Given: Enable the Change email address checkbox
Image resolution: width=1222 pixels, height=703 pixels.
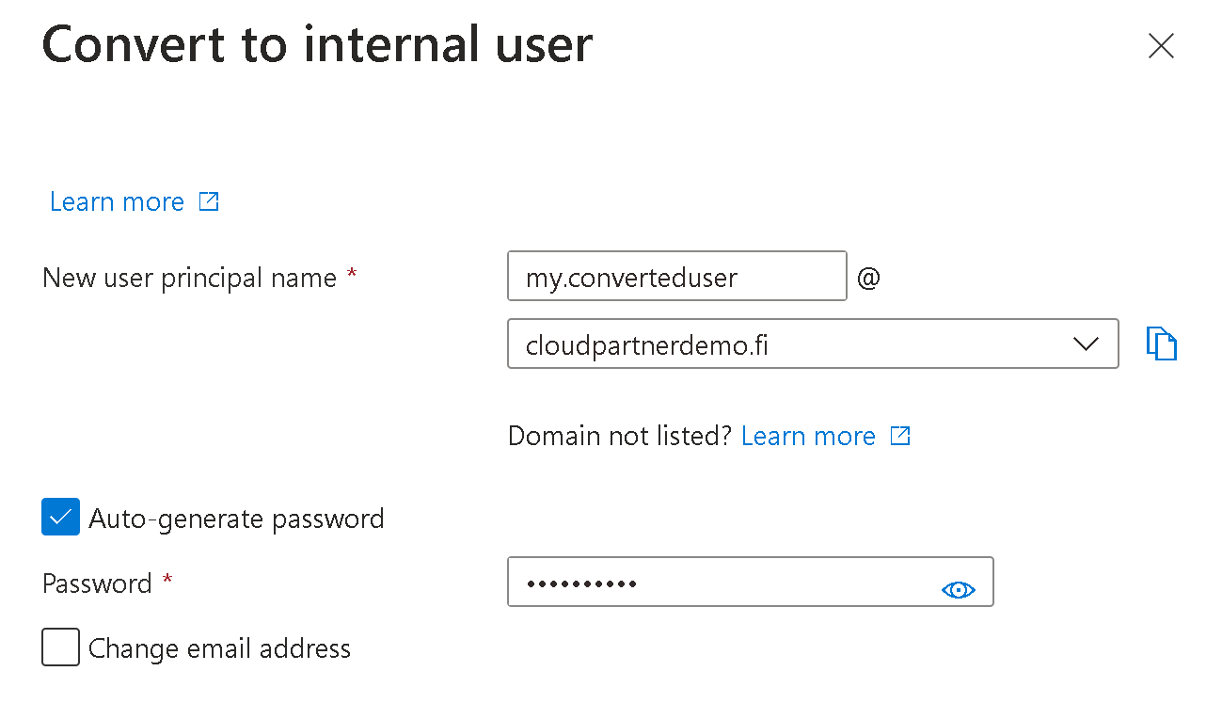Looking at the screenshot, I should (x=61, y=647).
